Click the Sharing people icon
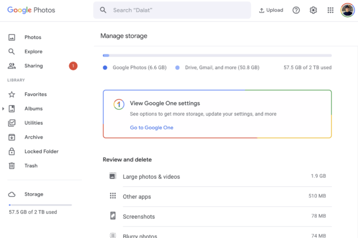 (x=12, y=66)
